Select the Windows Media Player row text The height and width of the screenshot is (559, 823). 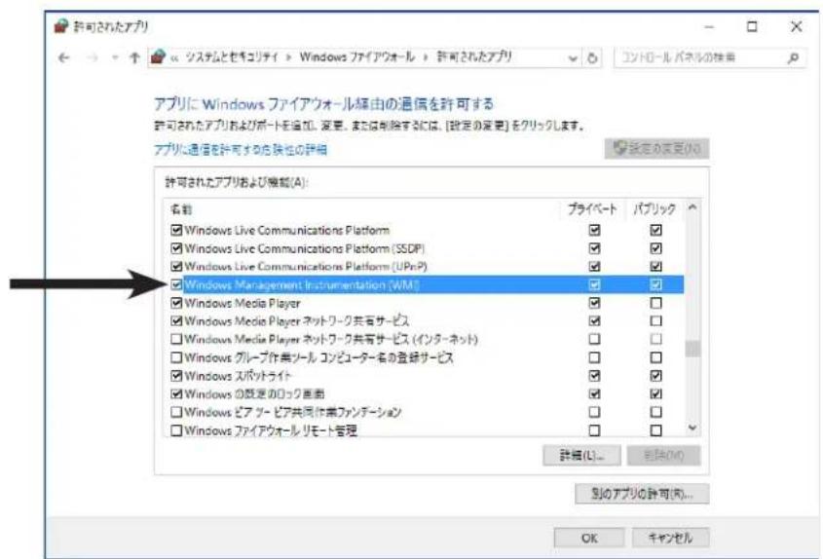[242, 304]
